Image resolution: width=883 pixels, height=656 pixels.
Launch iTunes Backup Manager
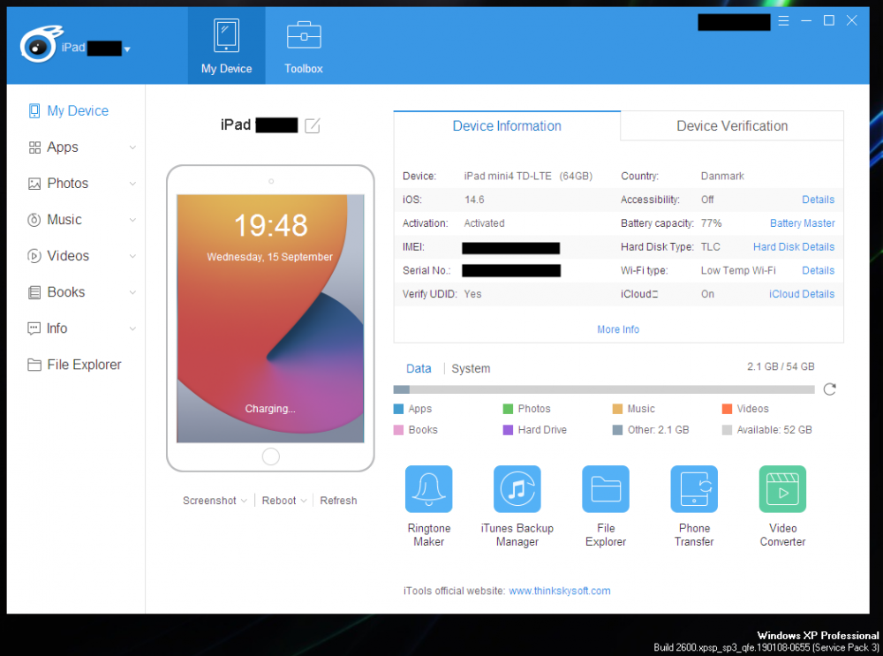pos(517,490)
